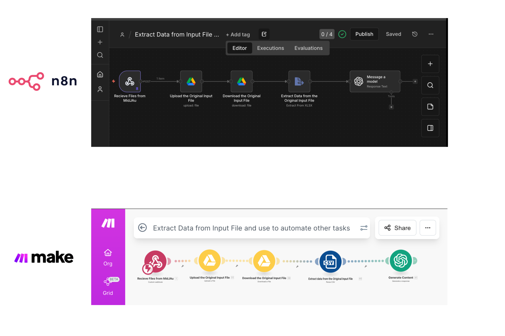The height and width of the screenshot is (336, 505).
Task: Click the Make Share button
Action: tap(397, 228)
